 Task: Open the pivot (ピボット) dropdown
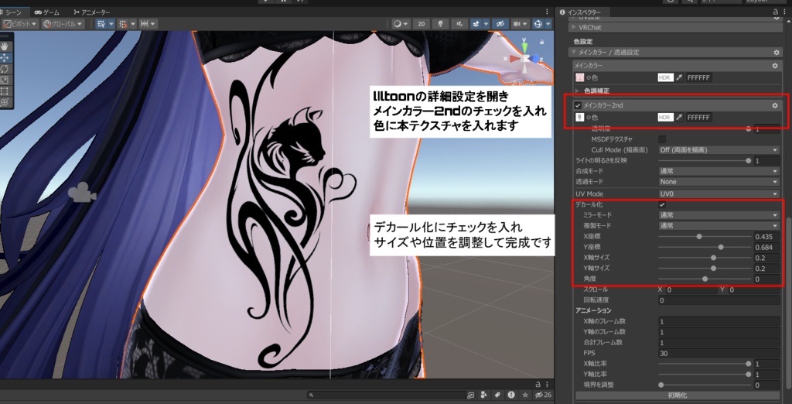[x=20, y=24]
